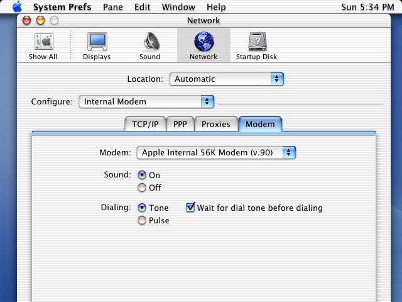The width and height of the screenshot is (402, 302).
Task: Open the Displays preference pane
Action: [x=97, y=46]
